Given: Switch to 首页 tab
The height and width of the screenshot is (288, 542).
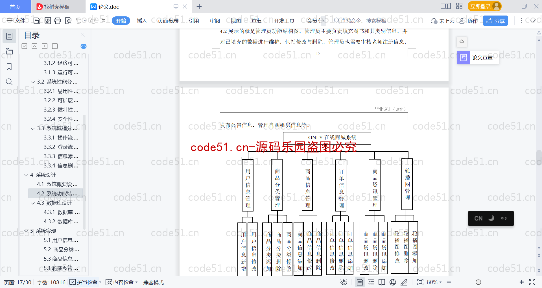Looking at the screenshot, I should click(15, 6).
